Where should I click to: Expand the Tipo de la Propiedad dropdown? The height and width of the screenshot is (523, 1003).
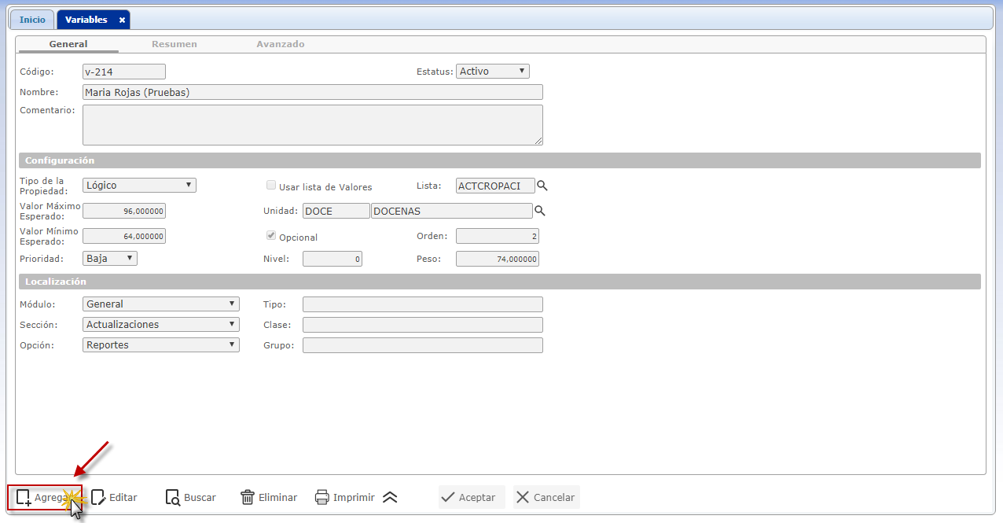click(x=139, y=186)
